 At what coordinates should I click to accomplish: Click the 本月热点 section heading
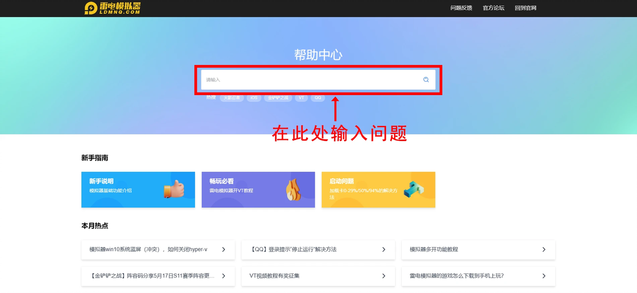(95, 226)
